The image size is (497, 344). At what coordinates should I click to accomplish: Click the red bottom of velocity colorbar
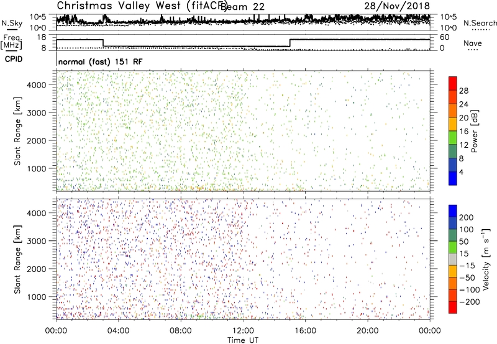point(453,307)
